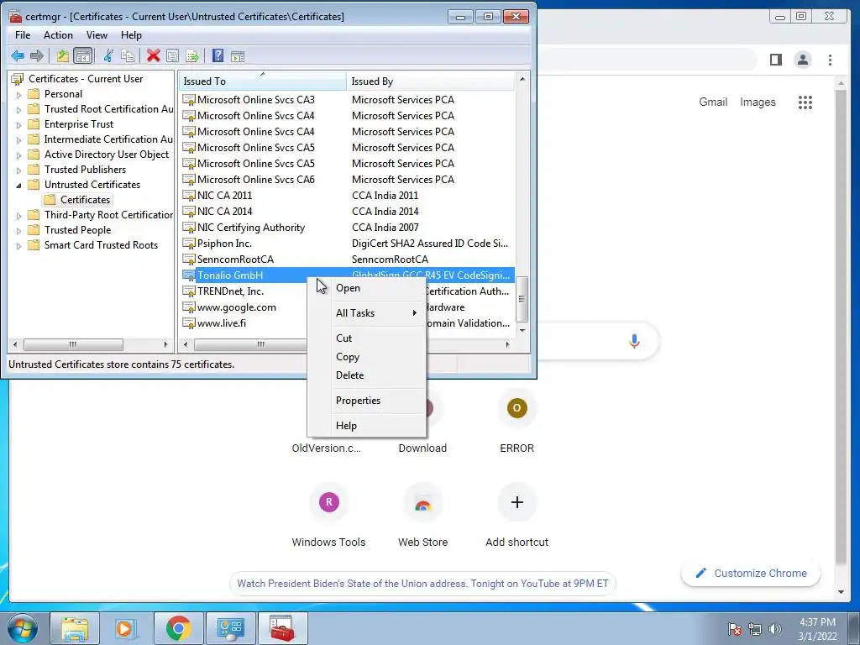Screen dimensions: 860x645
Task: Expand Trusted Root Certification Authorities node
Action: 18,110
